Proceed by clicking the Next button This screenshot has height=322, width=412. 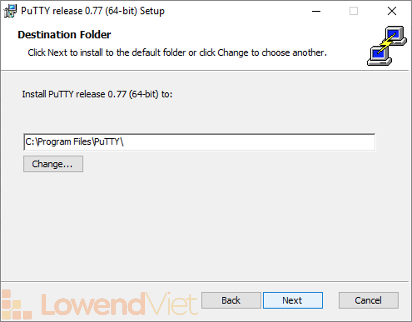pos(293,300)
